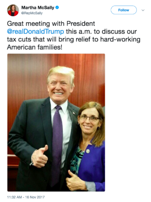151x202 pixels.
Task: Expand the chevron menu beside Follow
Action: click(143, 10)
